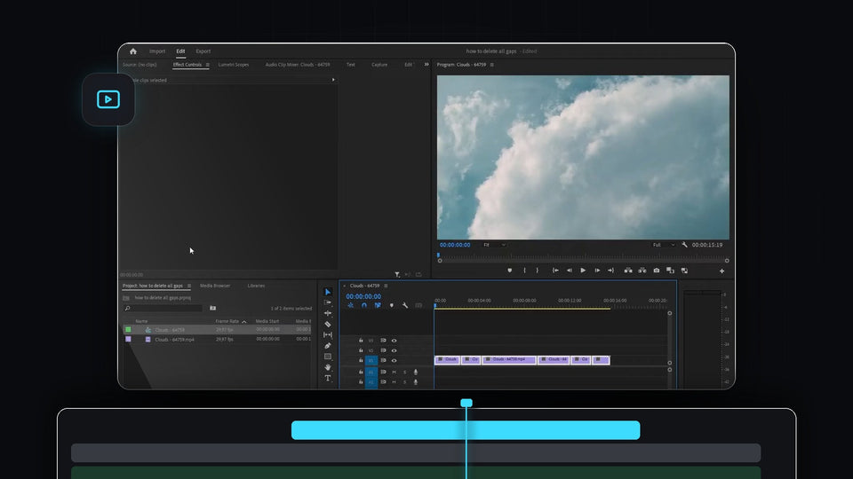Open Effect Controls panel menu
Viewport: 853px width, 479px height.
pyautogui.click(x=207, y=65)
